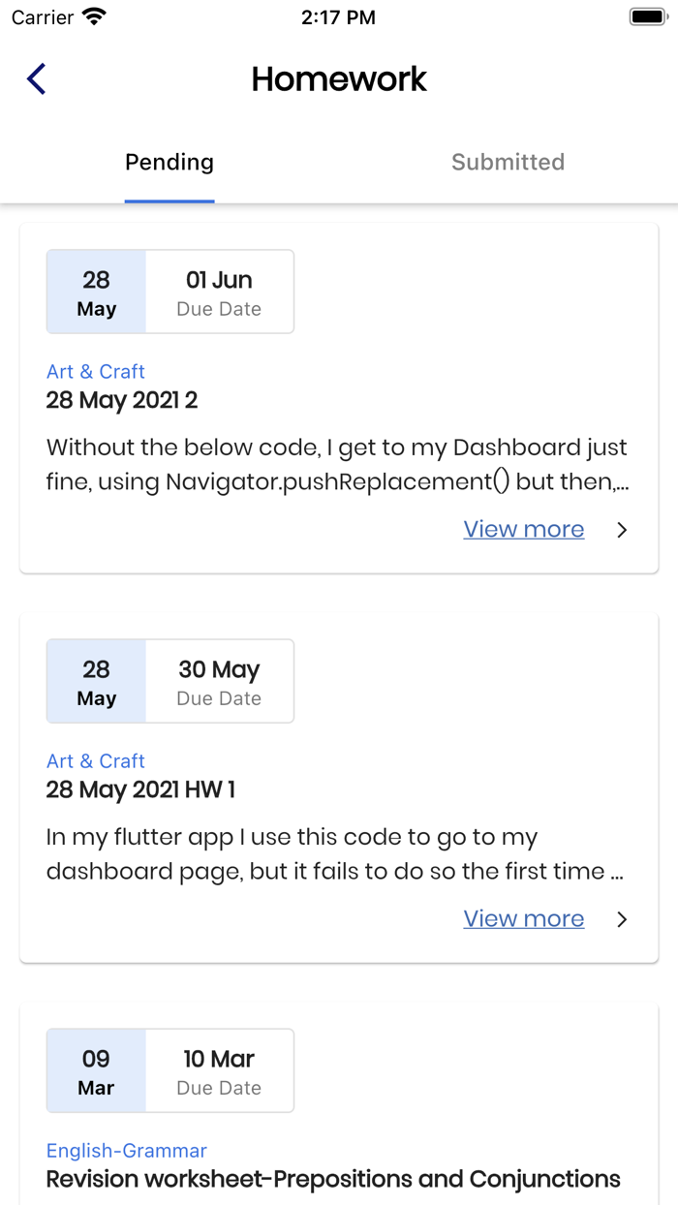Viewport: 678px width, 1205px height.
Task: Click the back arrow icon
Action: tap(36, 78)
